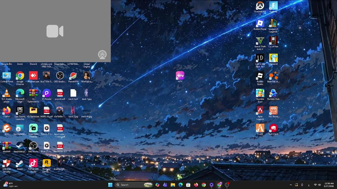The width and height of the screenshot is (337, 189).
Task: Open Copilot from the taskbar
Action: 157,185
